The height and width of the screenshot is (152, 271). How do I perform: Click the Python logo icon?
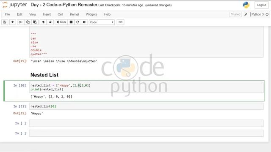[x=246, y=5]
